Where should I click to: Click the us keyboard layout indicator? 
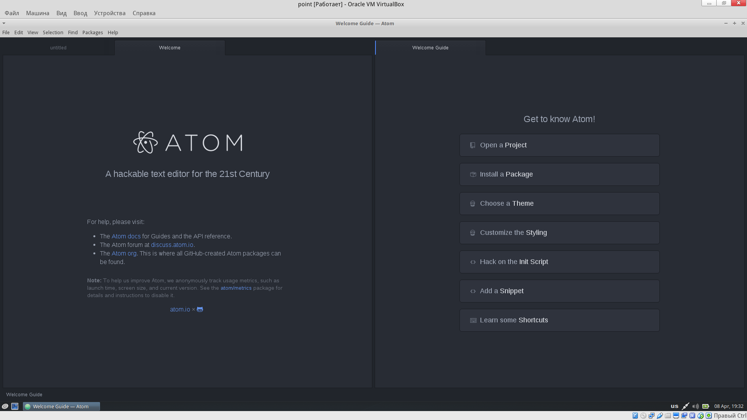[x=674, y=406]
